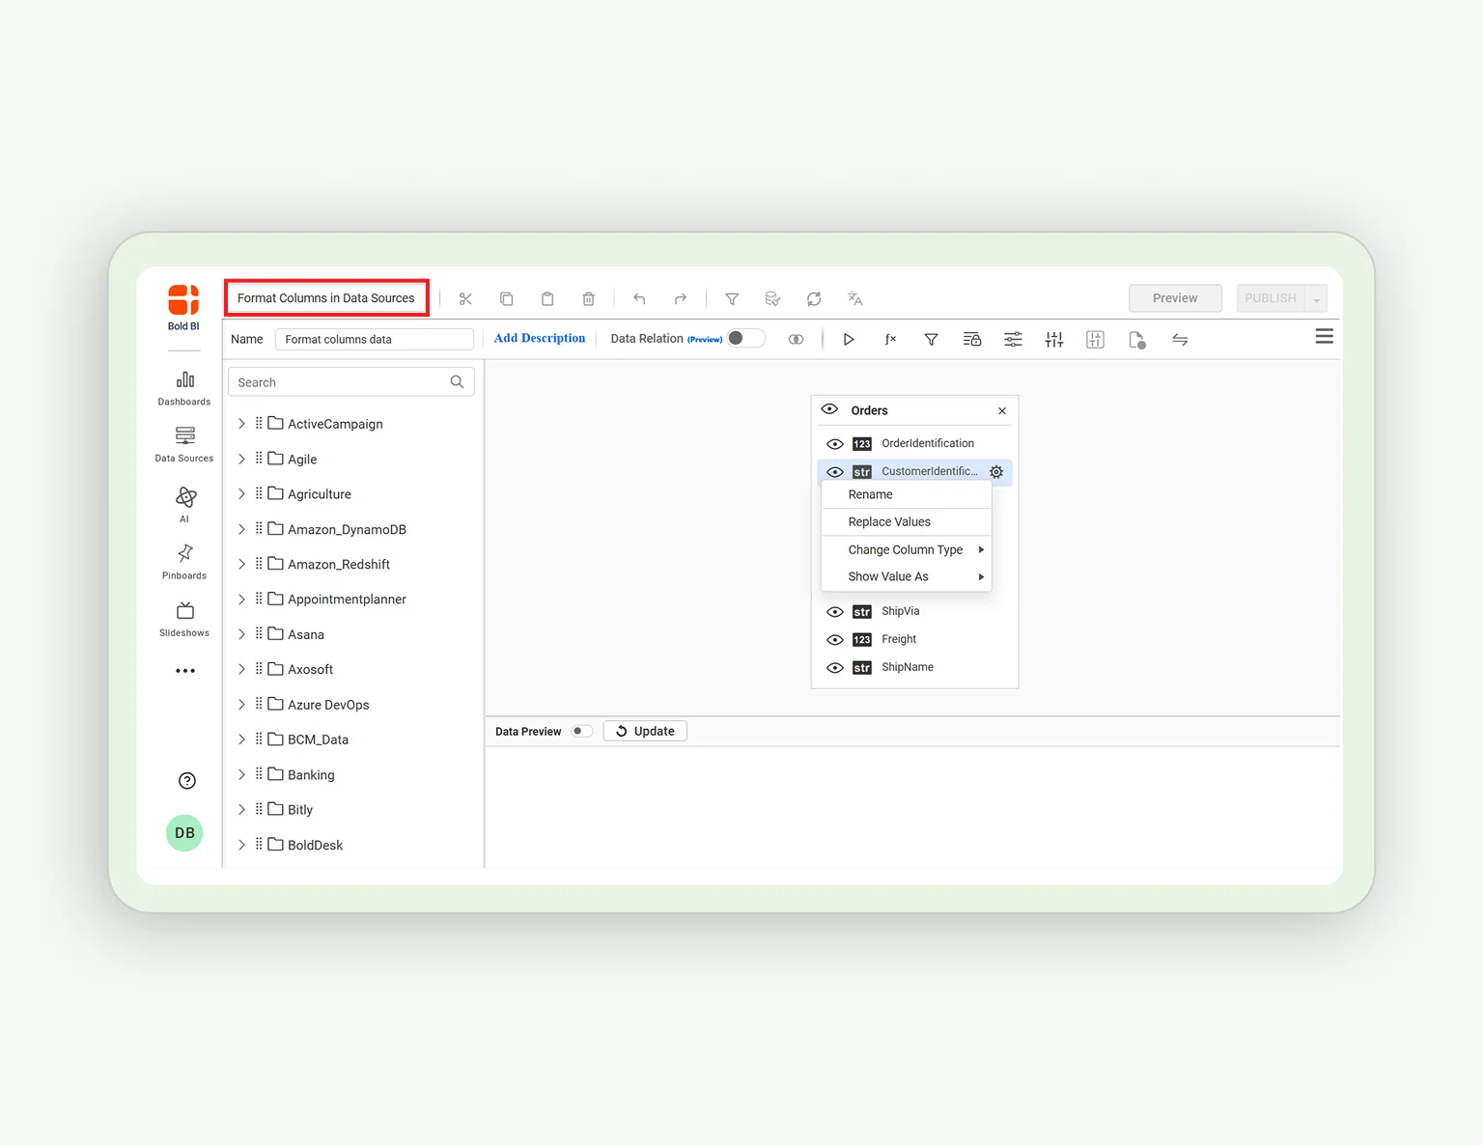
Task: Open Dashboards in the sidebar
Action: tap(184, 388)
